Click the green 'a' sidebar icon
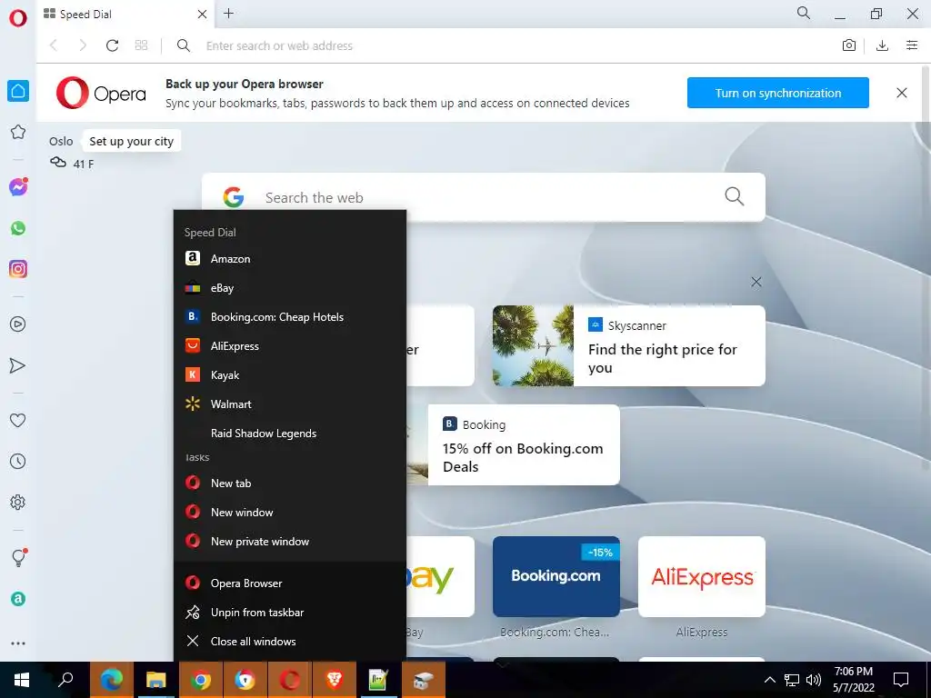The image size is (931, 698). point(18,599)
